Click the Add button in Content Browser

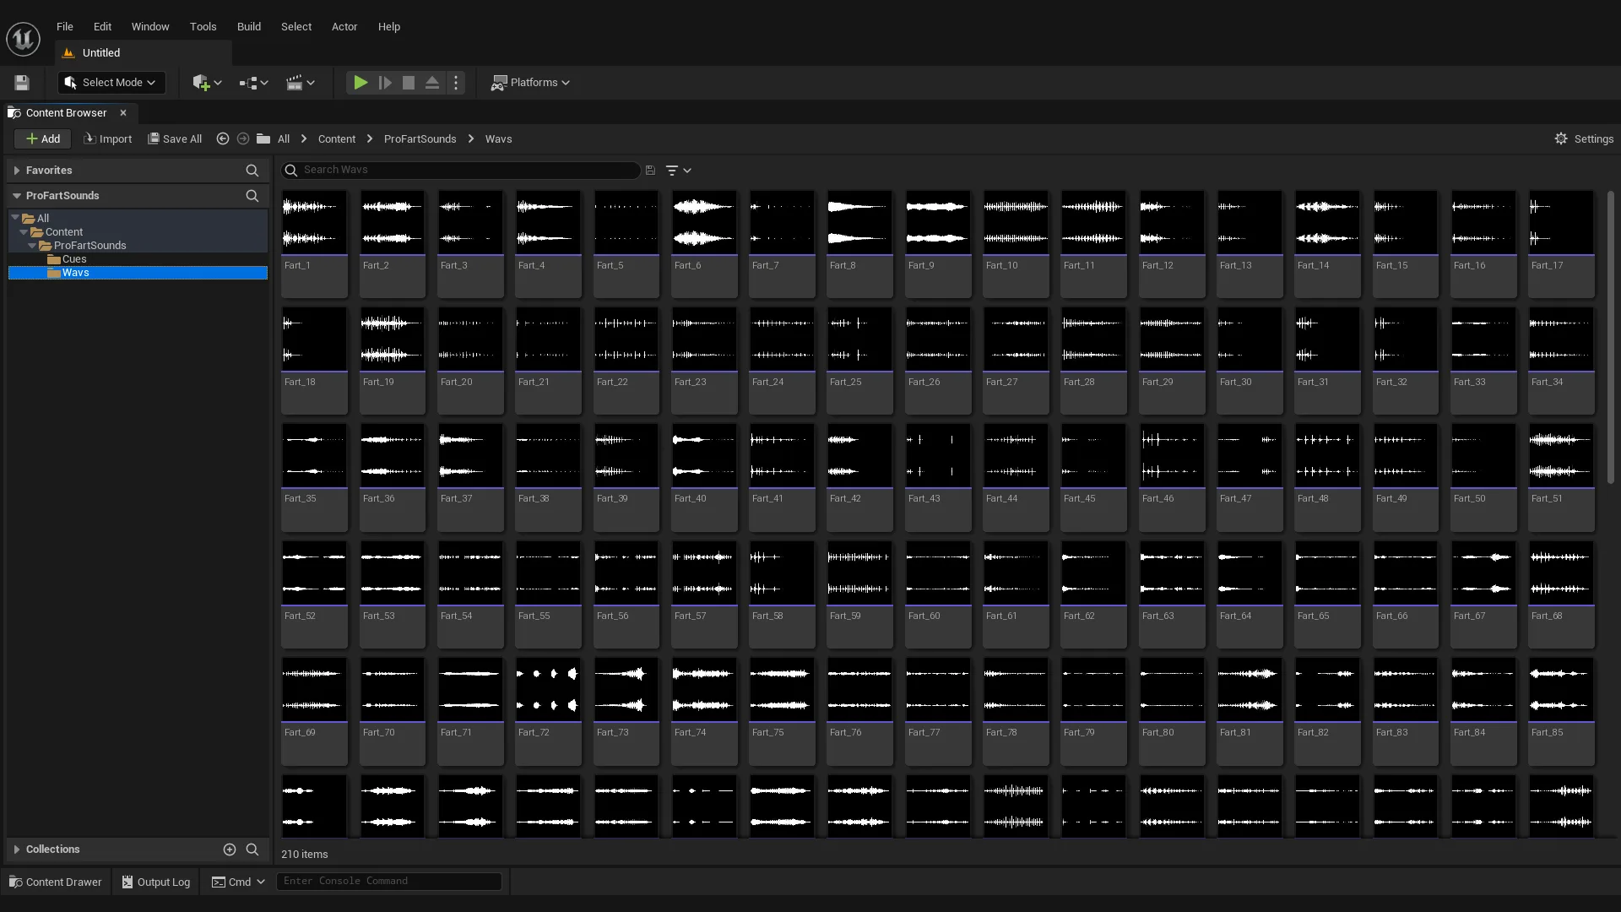coord(41,138)
